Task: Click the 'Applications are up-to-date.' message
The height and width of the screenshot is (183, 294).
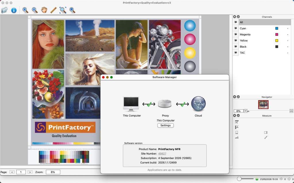Action: [165, 170]
